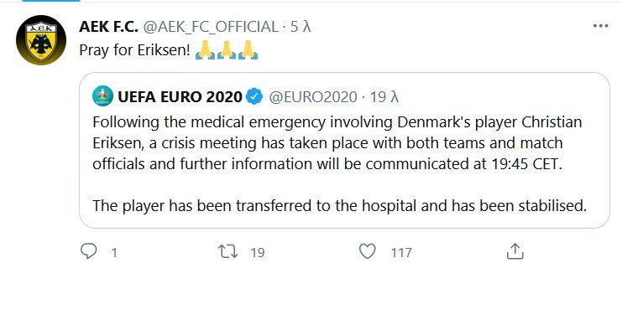Viewport: 643px width, 330px height.
Task: Like the Pray for Eriksen tweet
Action: click(x=367, y=251)
